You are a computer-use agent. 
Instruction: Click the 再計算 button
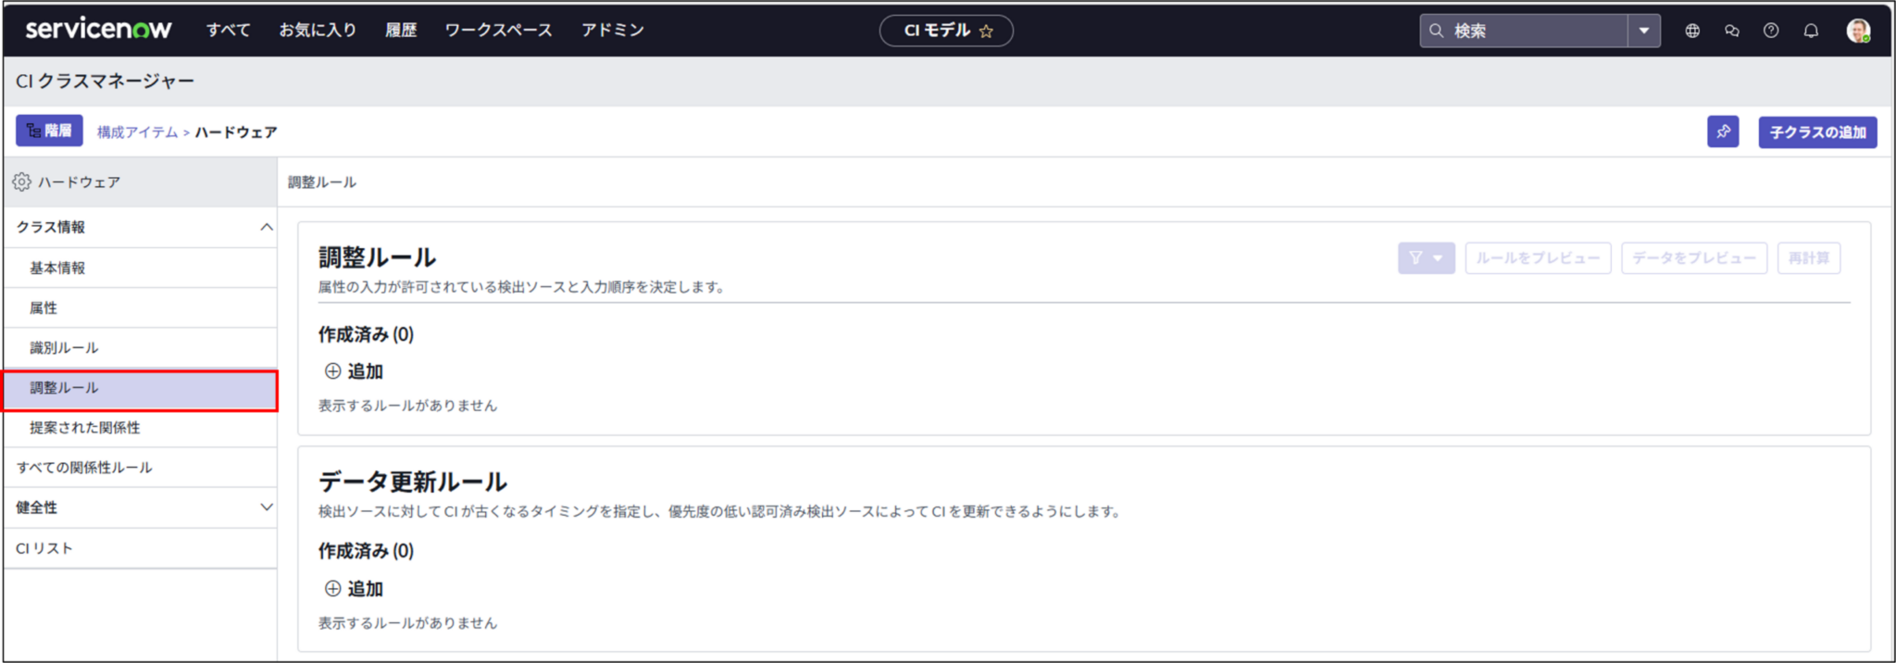(1809, 258)
